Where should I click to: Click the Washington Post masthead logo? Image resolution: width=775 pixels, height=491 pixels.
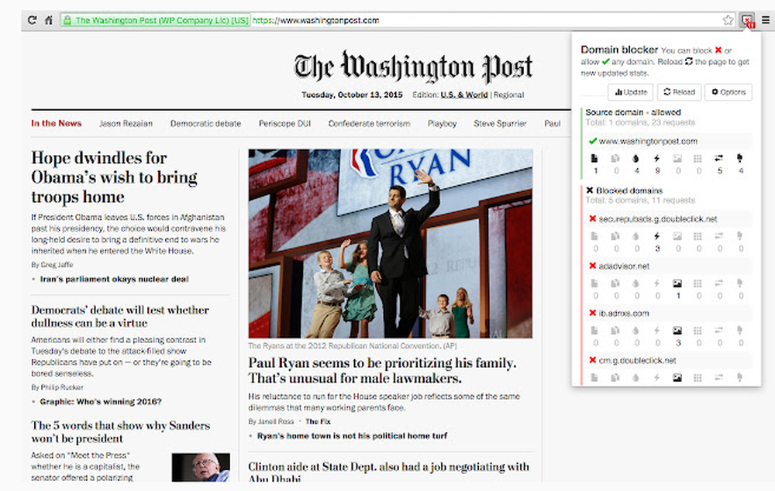[x=413, y=67]
